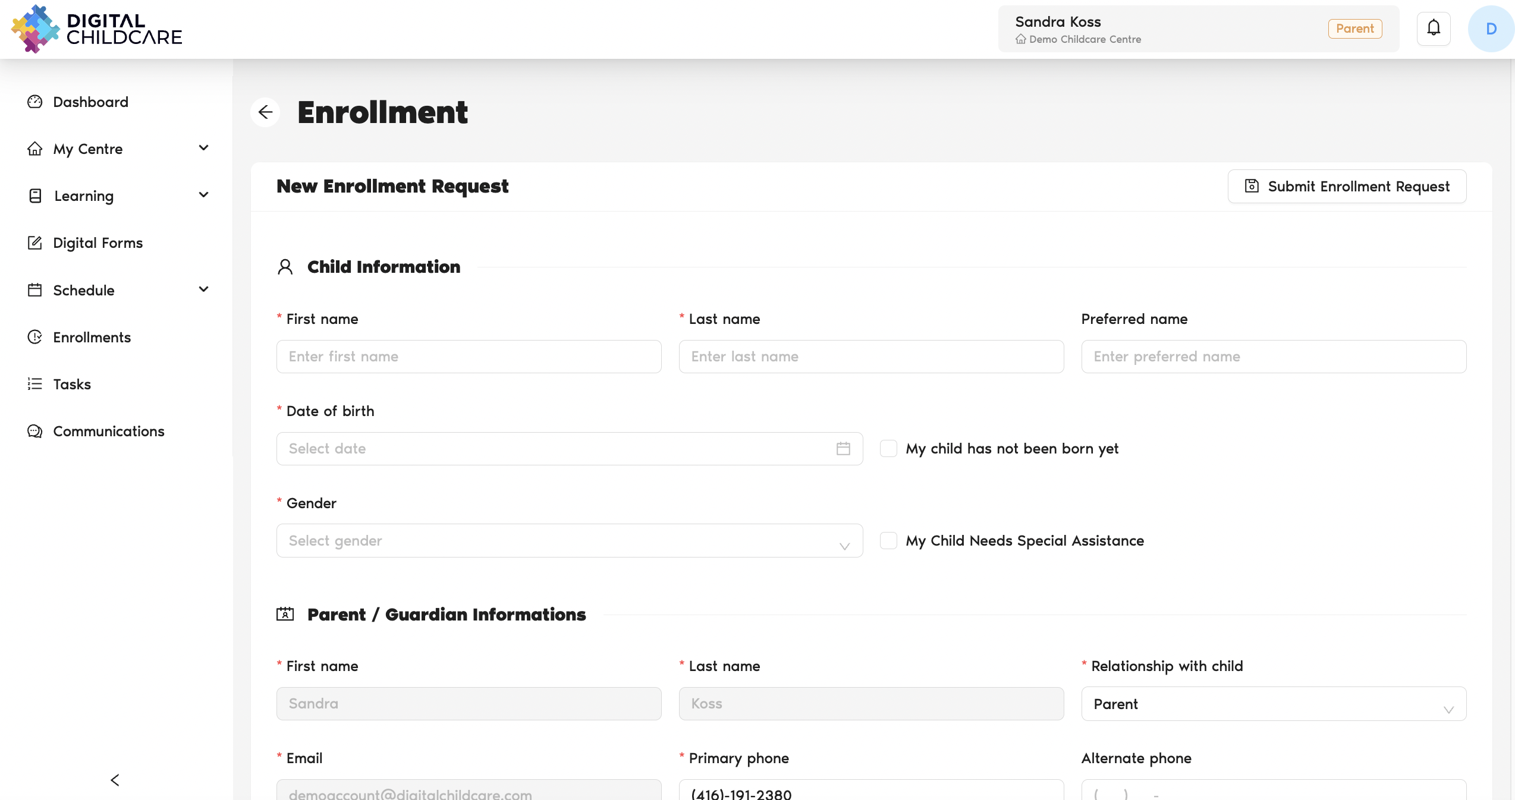Click the Digital Childcare logo
The width and height of the screenshot is (1515, 800).
(x=96, y=29)
